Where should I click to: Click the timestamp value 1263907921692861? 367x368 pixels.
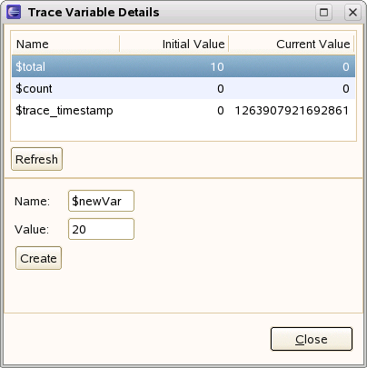pyautogui.click(x=292, y=110)
